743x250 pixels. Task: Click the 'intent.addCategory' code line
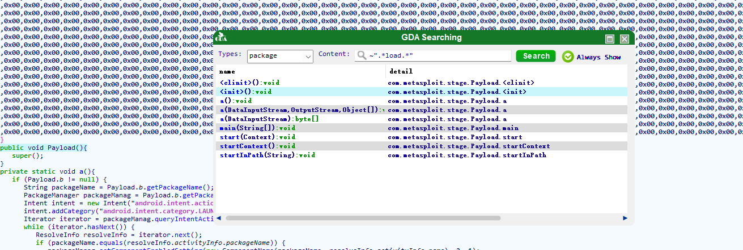click(119, 211)
